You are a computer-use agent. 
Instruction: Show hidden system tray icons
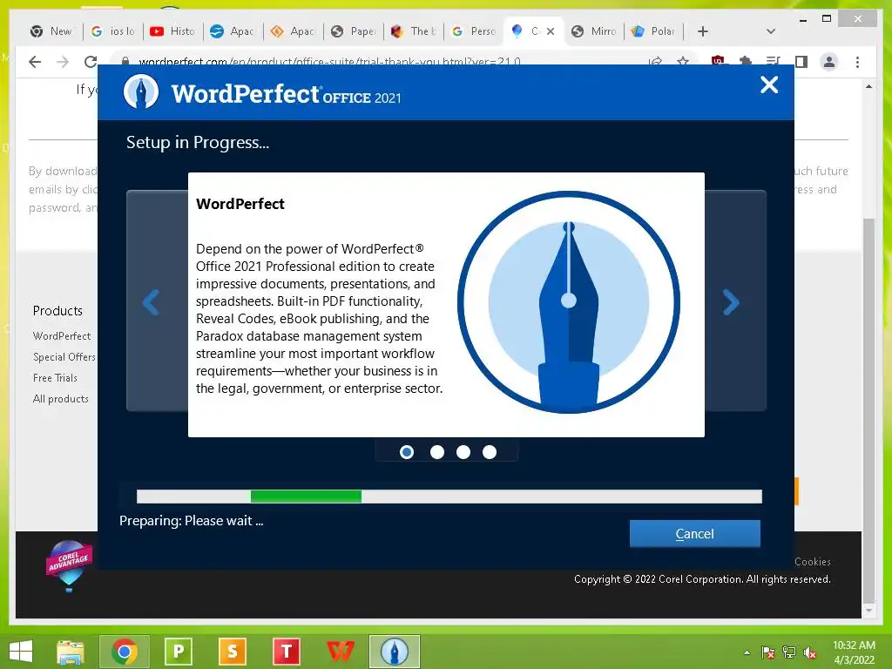747,652
